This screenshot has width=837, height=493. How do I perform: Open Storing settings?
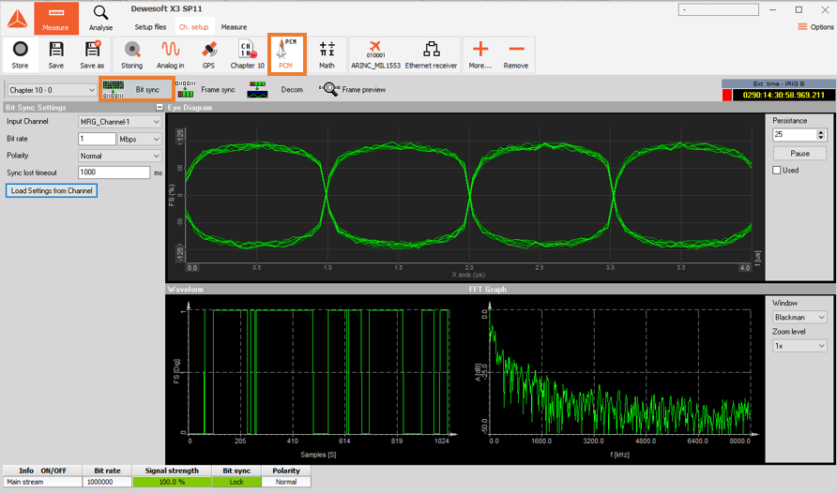(x=132, y=55)
